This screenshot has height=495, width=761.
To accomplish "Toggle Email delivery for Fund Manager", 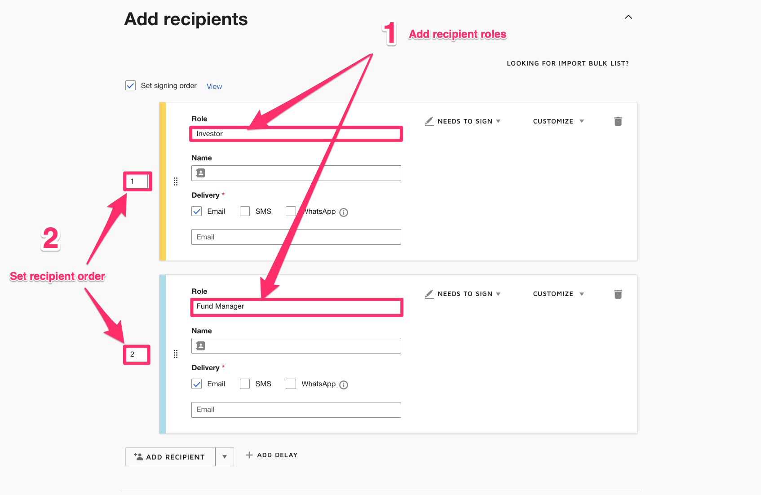I will point(197,384).
